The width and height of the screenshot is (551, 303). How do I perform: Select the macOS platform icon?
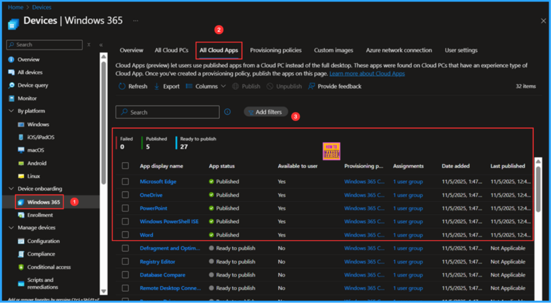tap(21, 150)
